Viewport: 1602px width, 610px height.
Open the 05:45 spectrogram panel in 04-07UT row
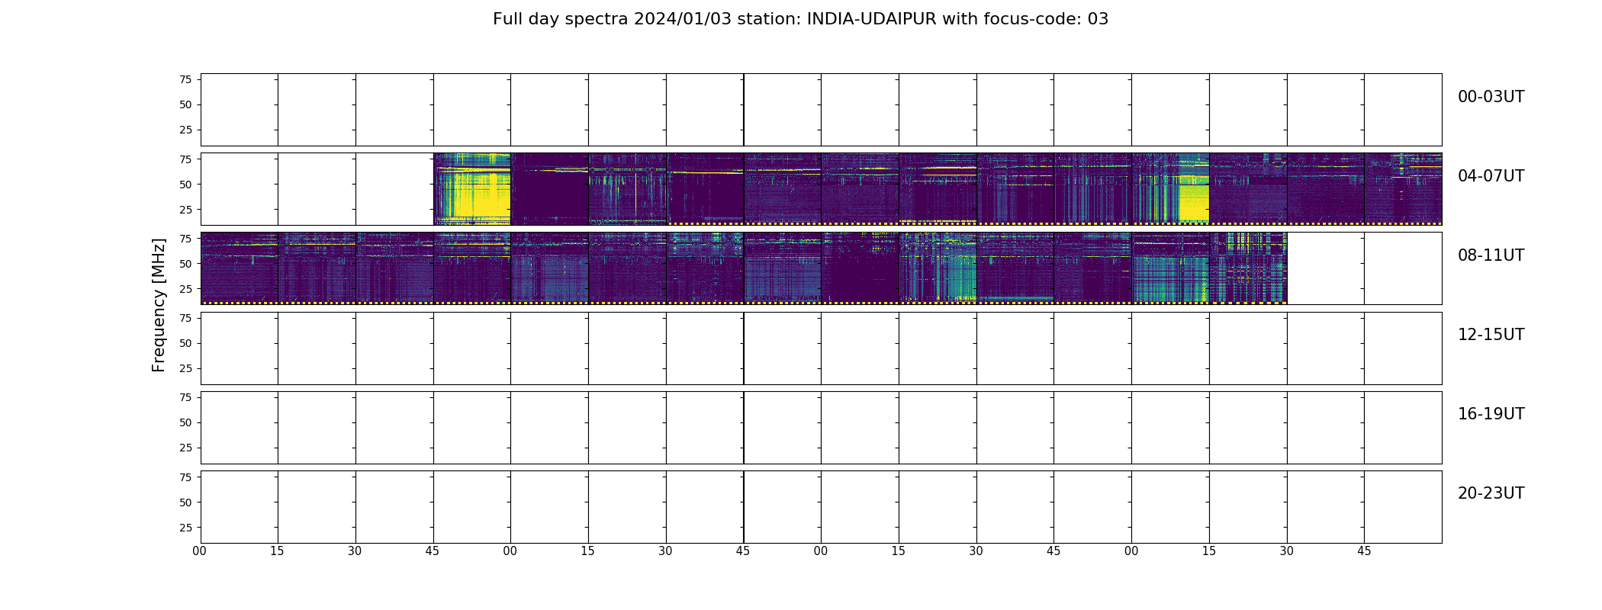click(x=783, y=189)
